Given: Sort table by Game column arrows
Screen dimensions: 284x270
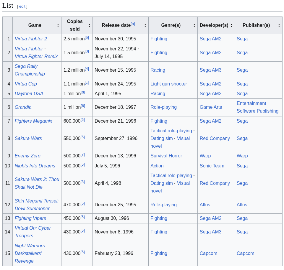Looking at the screenshot, I should (58, 25).
